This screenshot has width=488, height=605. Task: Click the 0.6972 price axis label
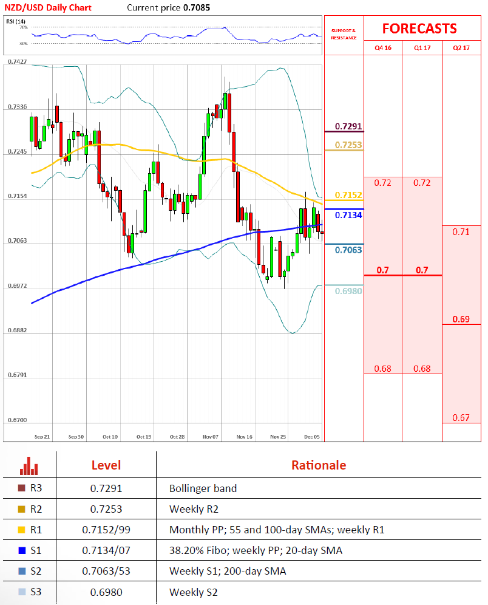click(x=18, y=286)
